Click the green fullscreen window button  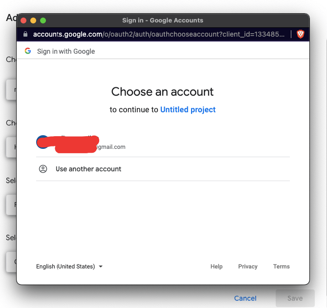pyautogui.click(x=43, y=21)
